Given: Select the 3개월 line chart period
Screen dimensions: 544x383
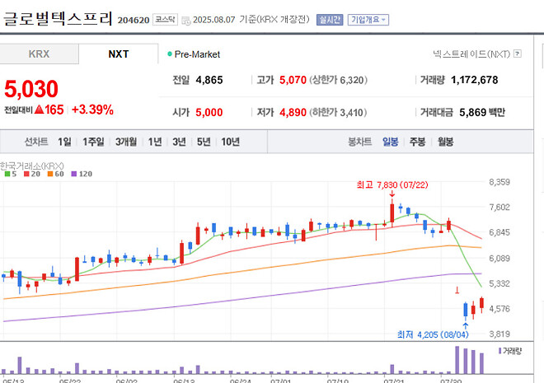Looking at the screenshot, I should [x=126, y=142].
